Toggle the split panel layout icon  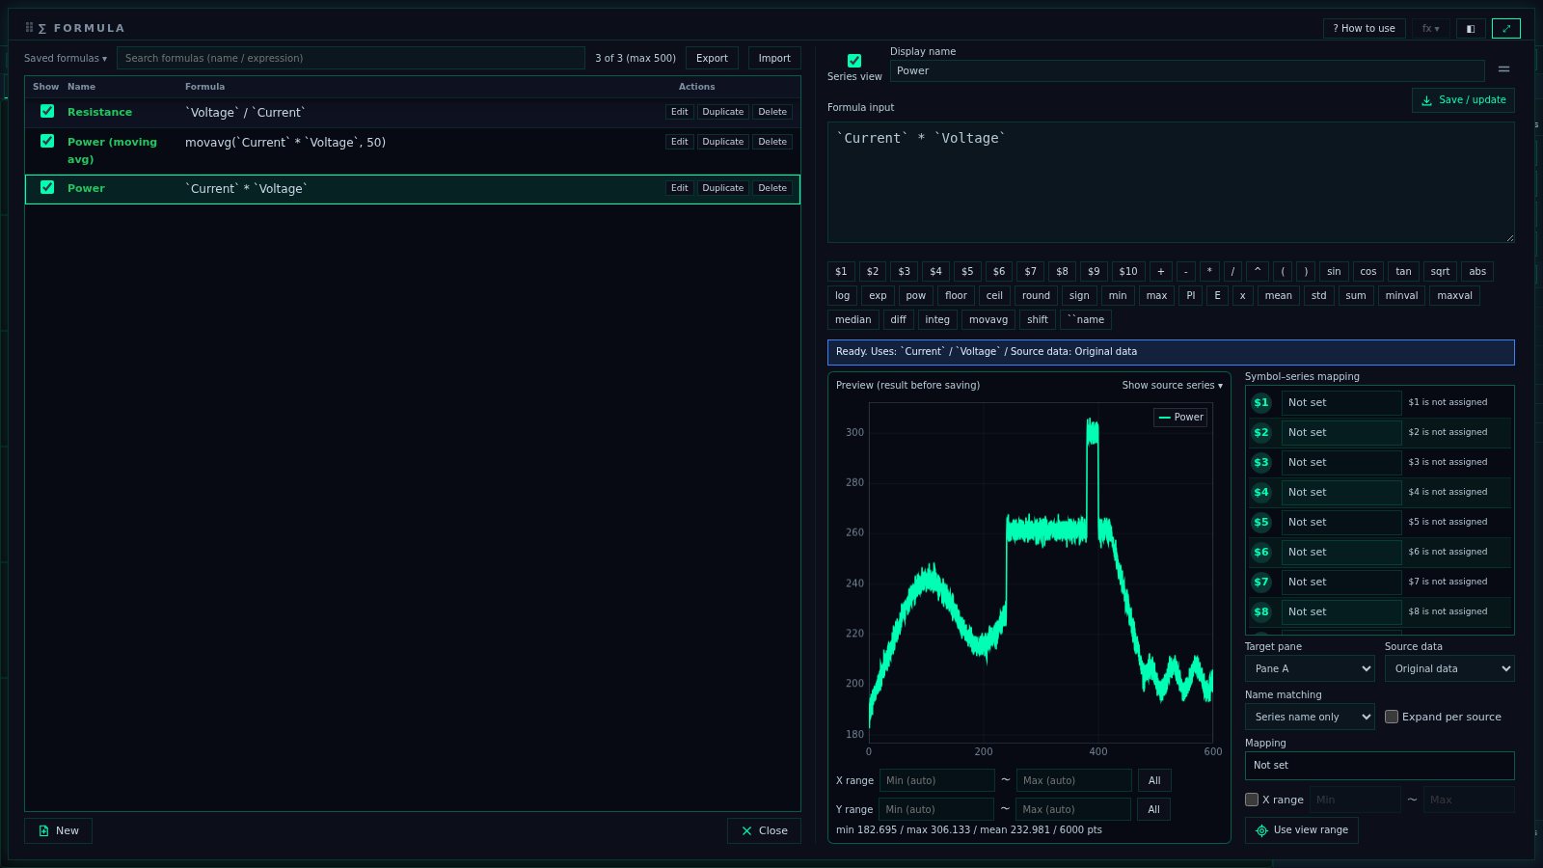pos(1471,28)
